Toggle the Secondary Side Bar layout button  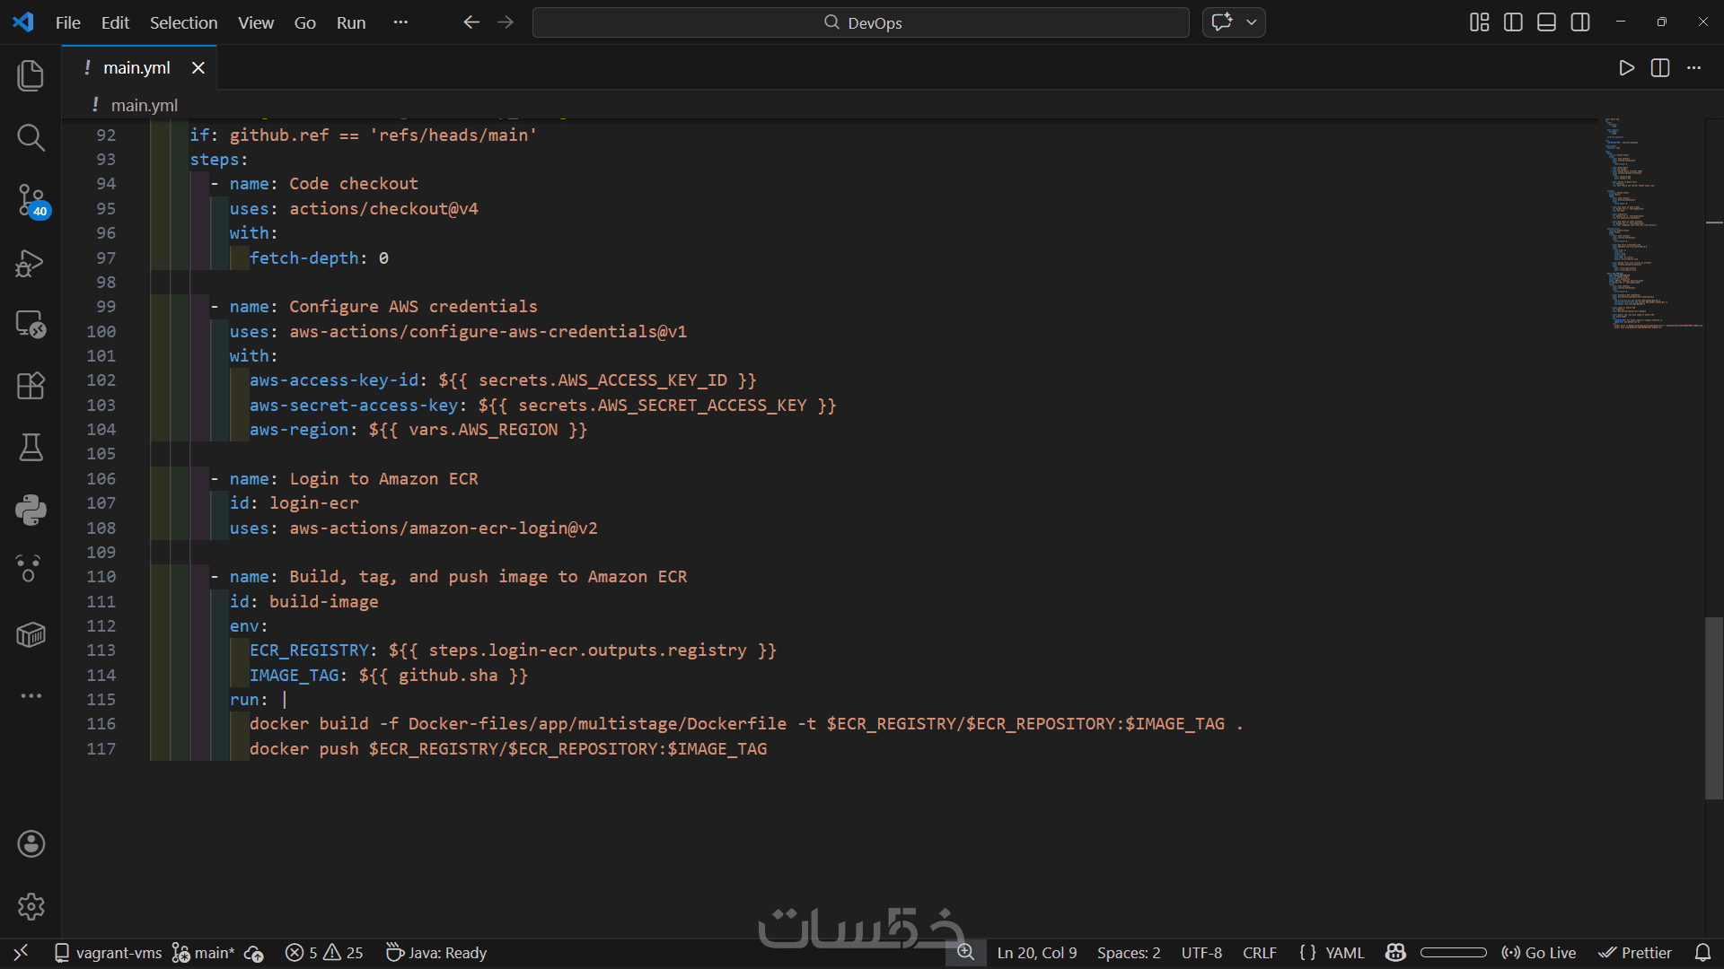[x=1580, y=22]
